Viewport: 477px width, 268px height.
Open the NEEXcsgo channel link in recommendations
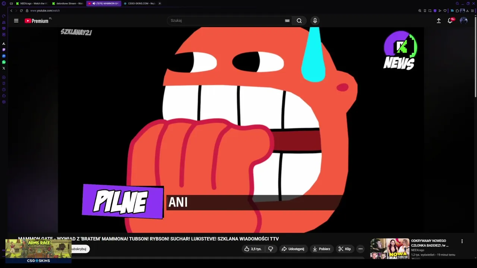(417, 250)
